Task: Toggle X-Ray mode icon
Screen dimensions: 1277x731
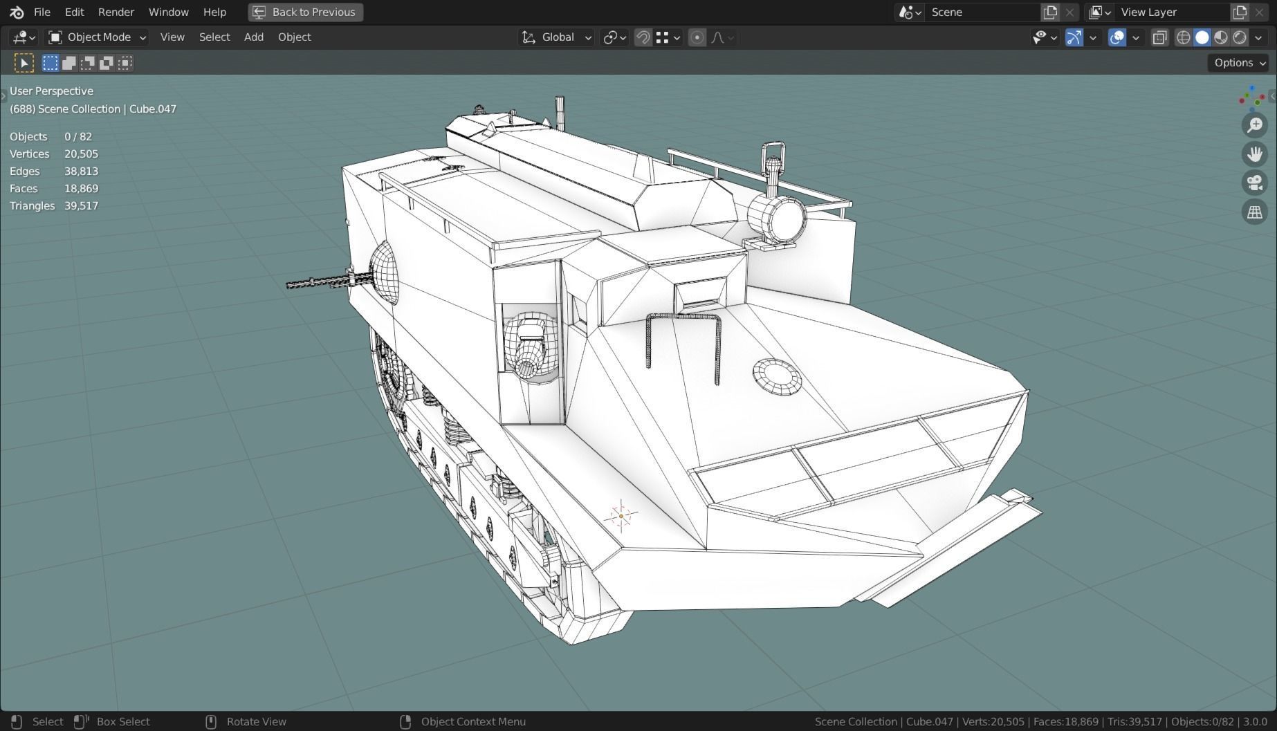Action: (x=1159, y=37)
